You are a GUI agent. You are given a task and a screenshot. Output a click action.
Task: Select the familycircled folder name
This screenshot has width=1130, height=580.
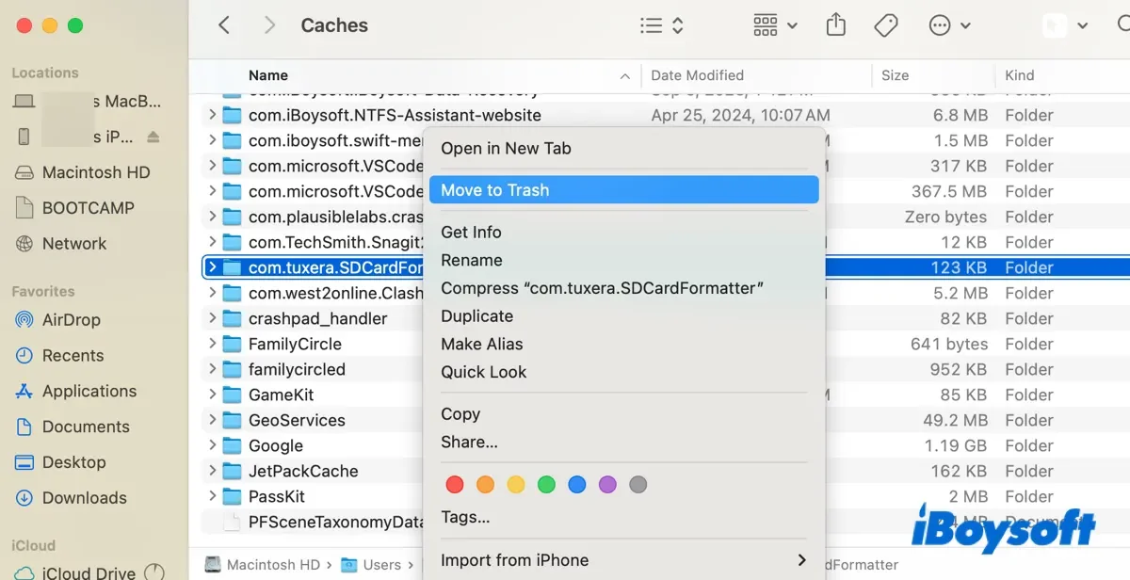(x=297, y=369)
